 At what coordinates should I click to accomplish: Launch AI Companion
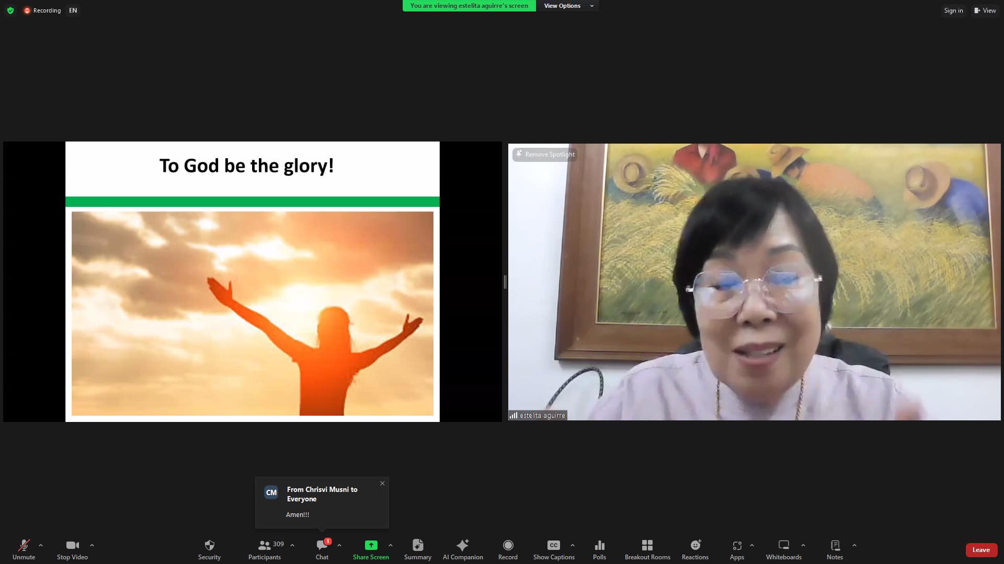463,549
